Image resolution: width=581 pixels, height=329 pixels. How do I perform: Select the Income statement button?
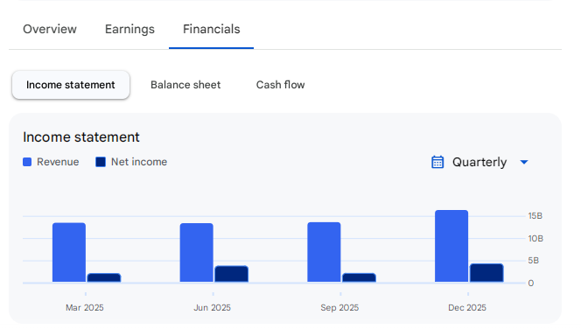71,85
